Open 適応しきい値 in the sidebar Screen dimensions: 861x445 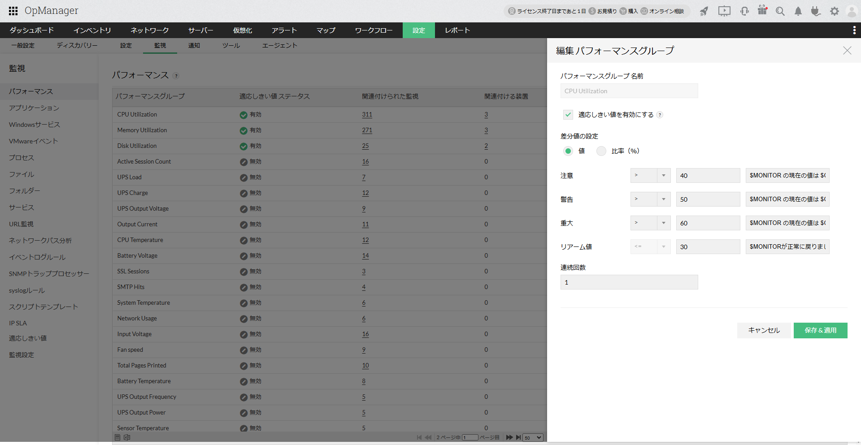28,338
